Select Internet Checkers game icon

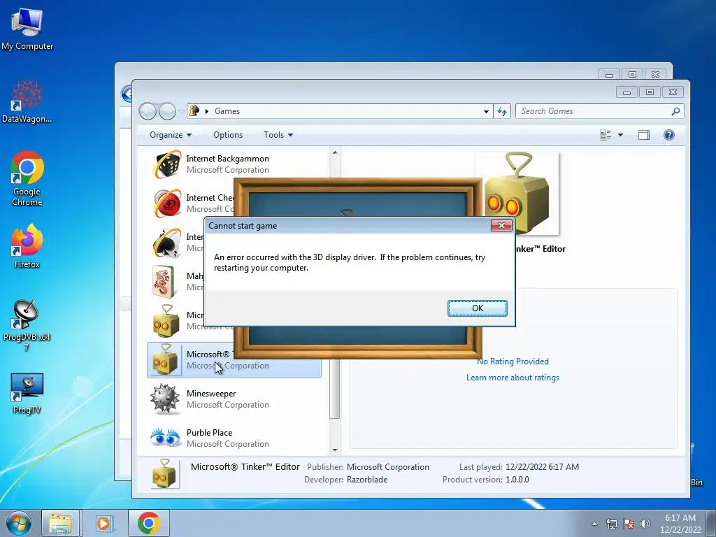(x=166, y=203)
